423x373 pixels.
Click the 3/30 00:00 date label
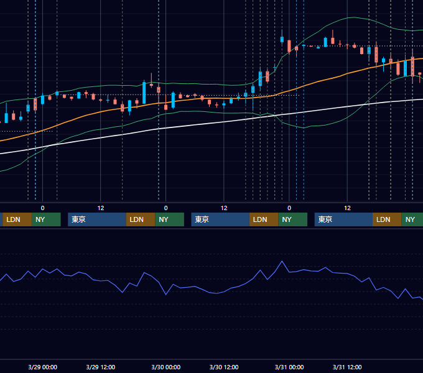tap(165, 367)
